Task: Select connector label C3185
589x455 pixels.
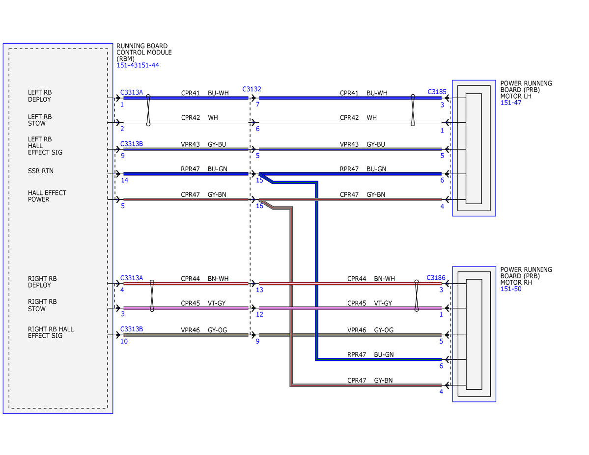Action: pos(437,92)
